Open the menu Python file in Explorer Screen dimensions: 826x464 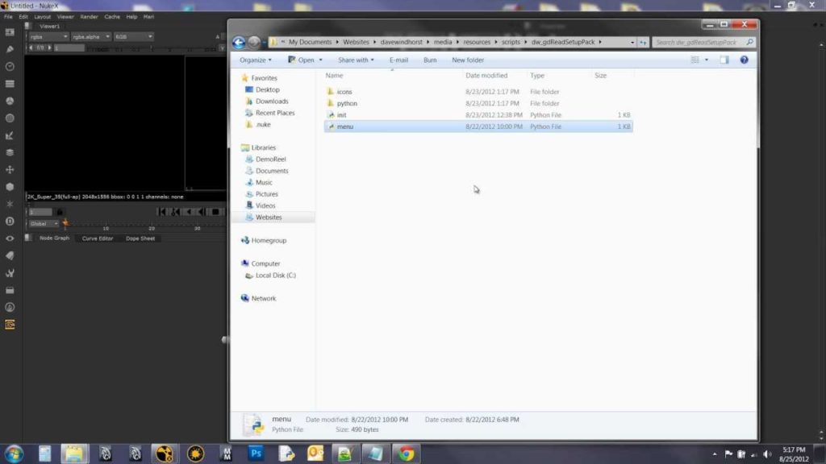pyautogui.click(x=345, y=126)
